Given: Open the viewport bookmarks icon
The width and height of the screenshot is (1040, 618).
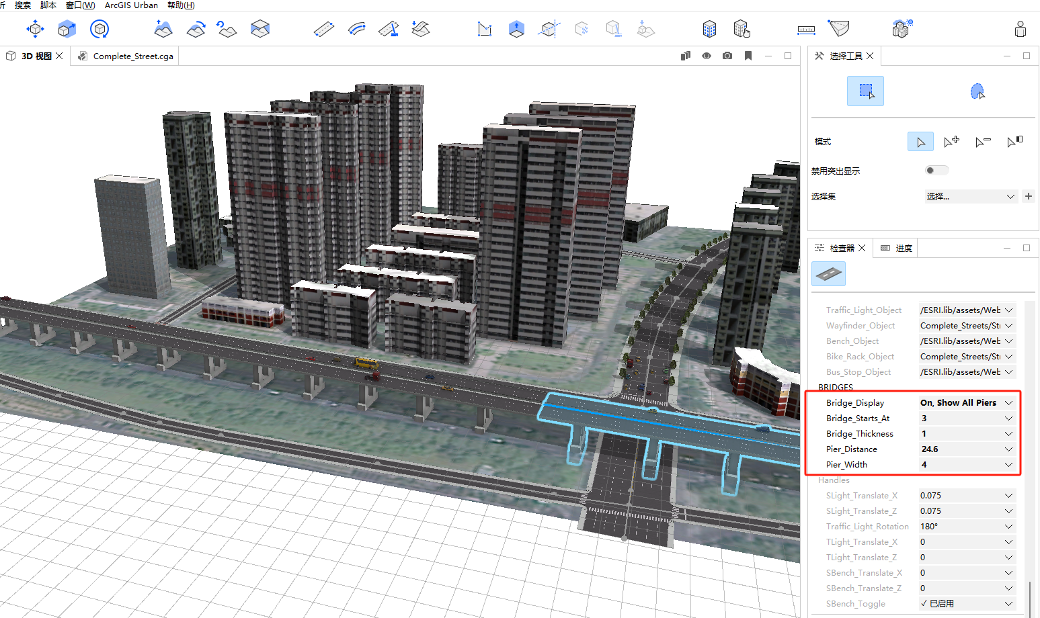Looking at the screenshot, I should [748, 56].
